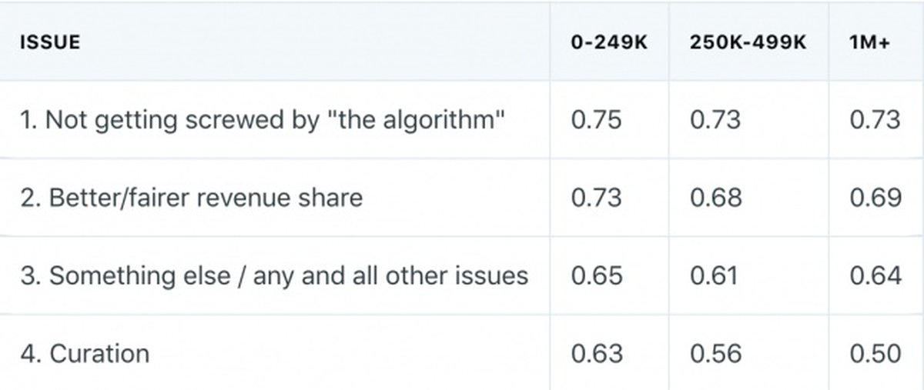
Task: Select revenue share's 0-249K value of 0.73
Action: [x=596, y=198]
